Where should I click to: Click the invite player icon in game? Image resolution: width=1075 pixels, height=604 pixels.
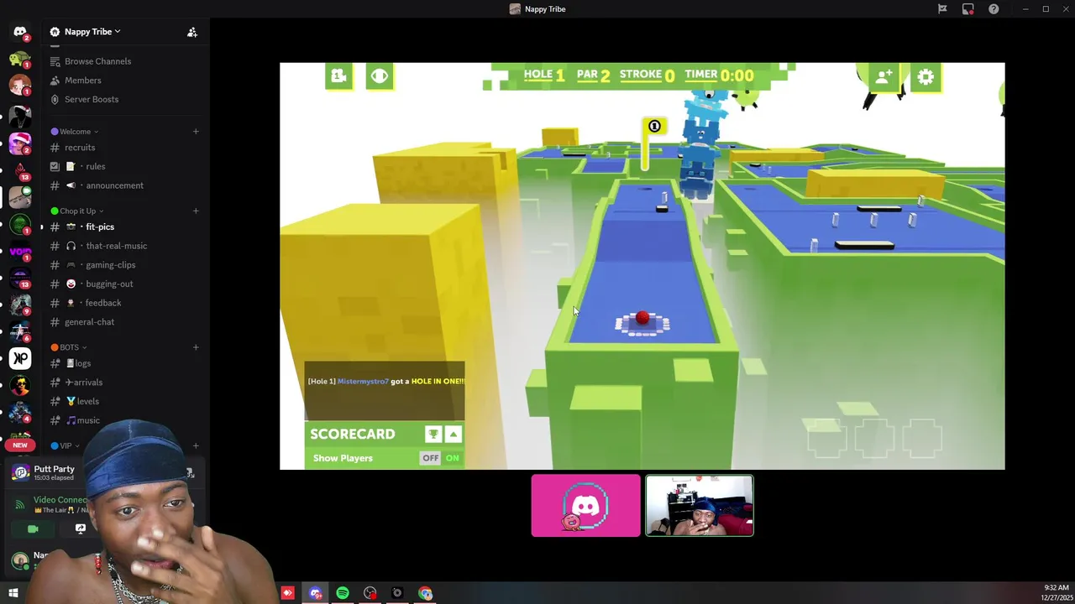pos(884,77)
